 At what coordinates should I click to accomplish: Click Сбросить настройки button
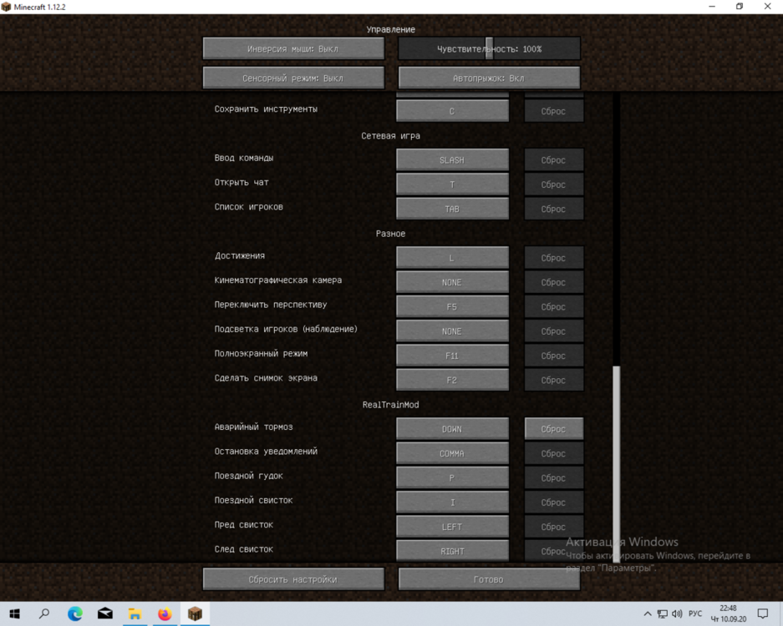(x=293, y=579)
